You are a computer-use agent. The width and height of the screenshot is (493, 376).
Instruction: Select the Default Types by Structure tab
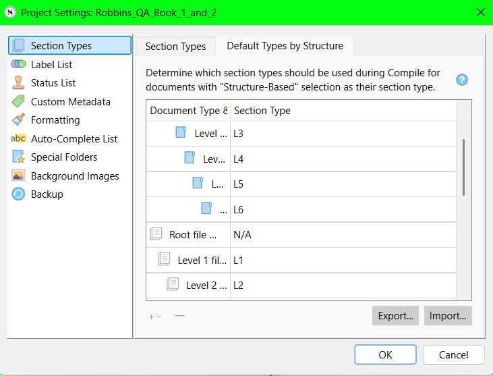[x=285, y=46]
